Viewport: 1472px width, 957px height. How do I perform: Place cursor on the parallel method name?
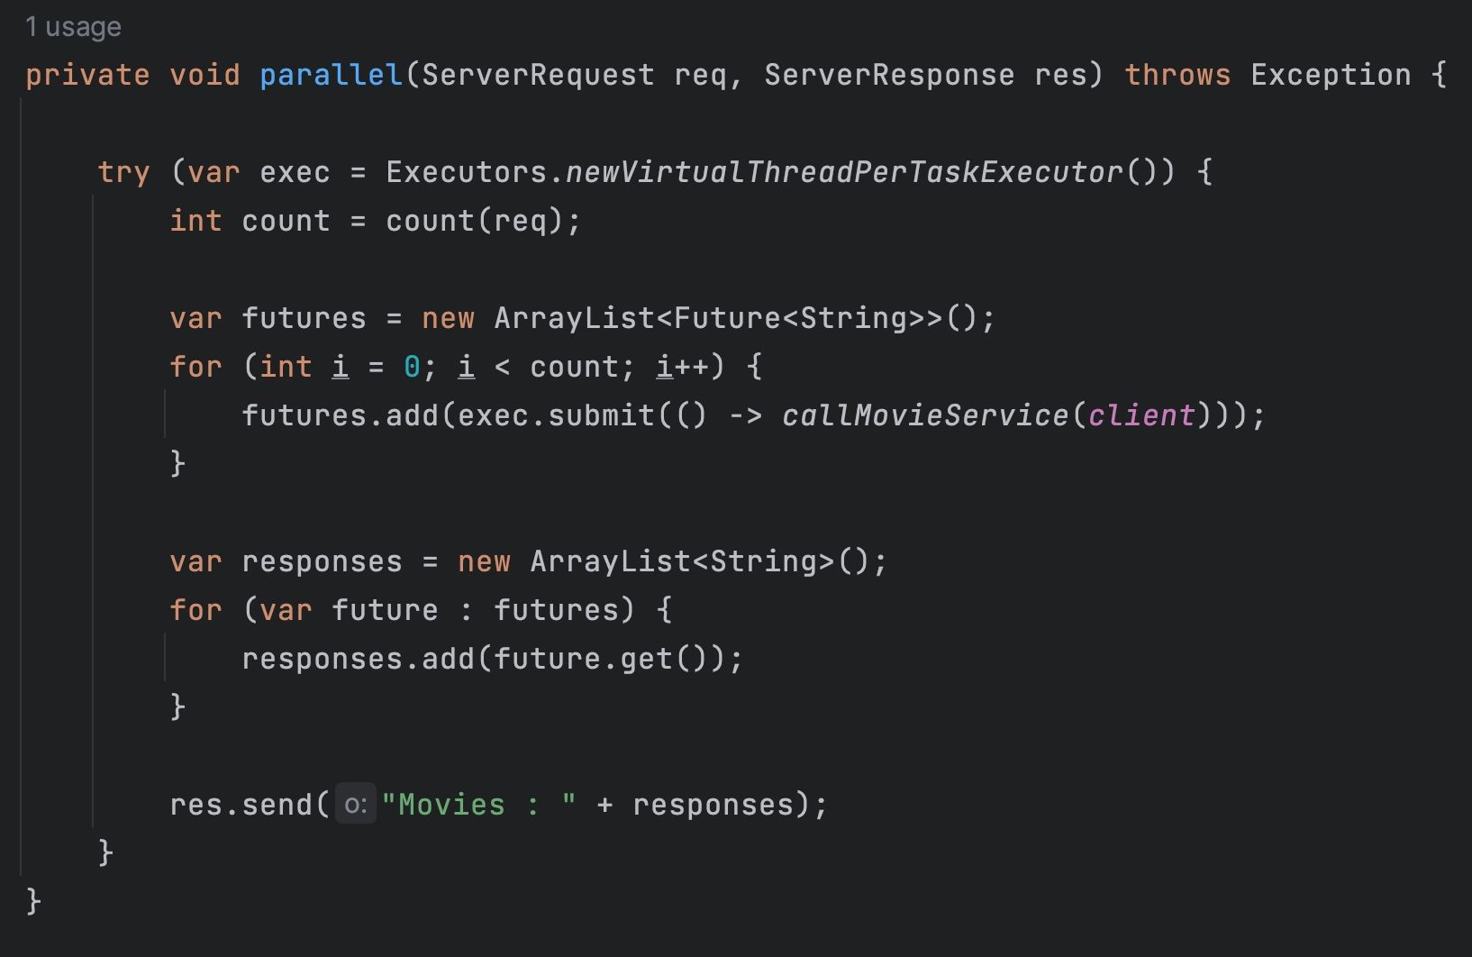click(331, 75)
